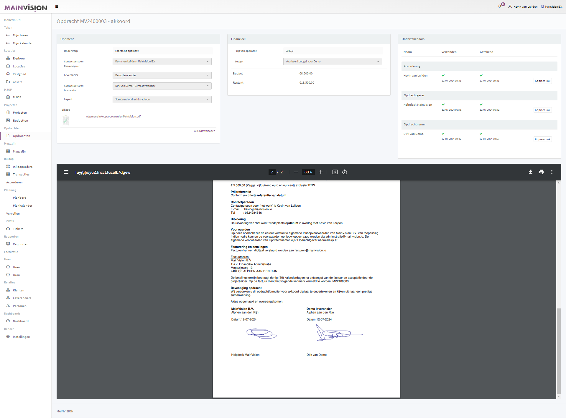566x418 pixels.
Task: Click the PDF page number field
Action: click(x=272, y=172)
